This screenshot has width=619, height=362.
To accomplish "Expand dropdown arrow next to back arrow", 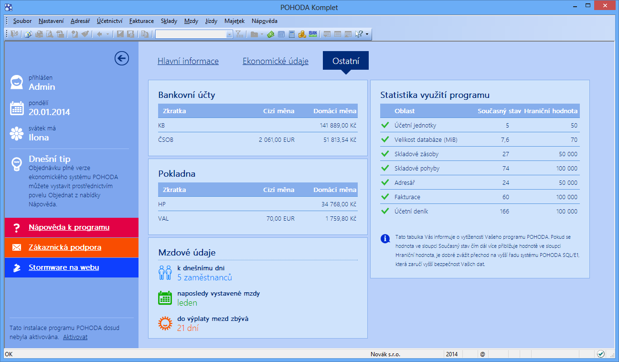I will pos(108,34).
